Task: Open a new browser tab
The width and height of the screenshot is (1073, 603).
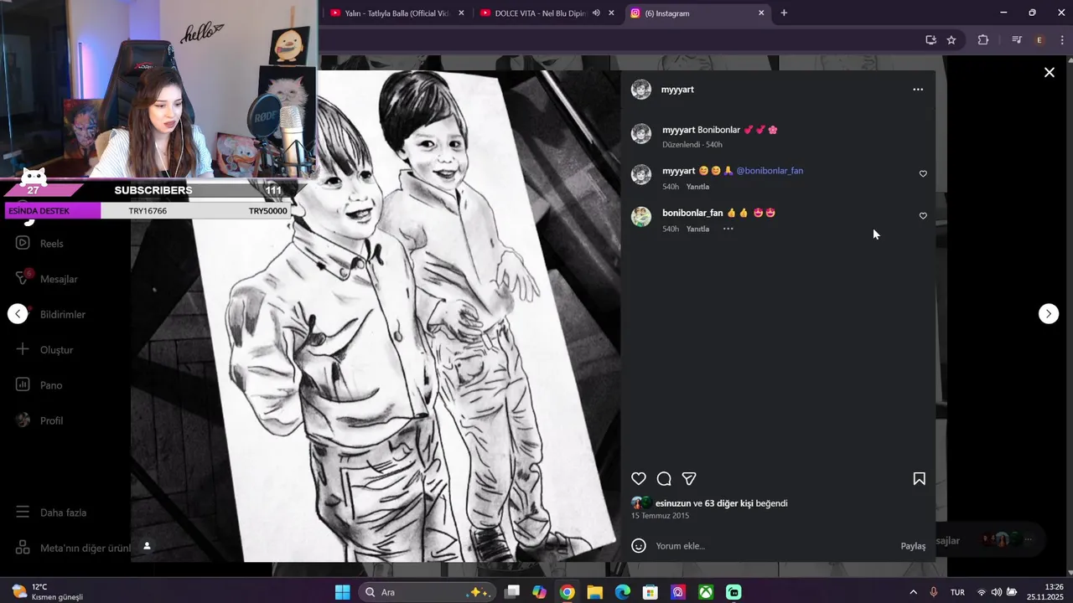Action: [784, 13]
